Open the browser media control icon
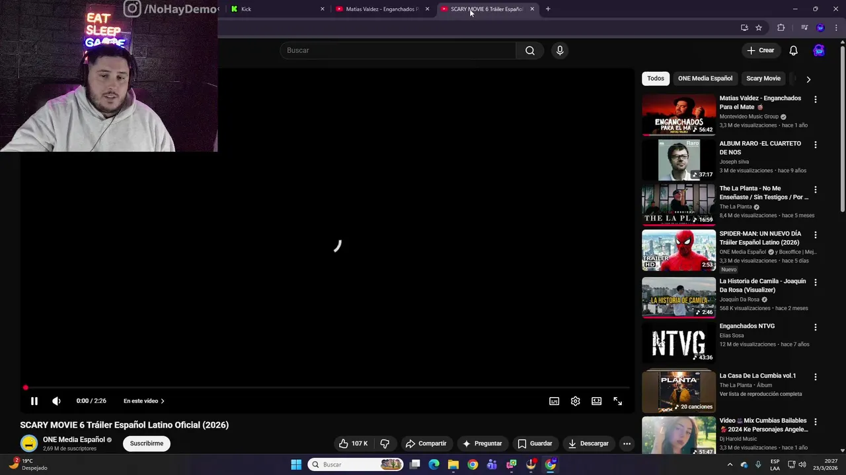The image size is (846, 475). pos(804,28)
